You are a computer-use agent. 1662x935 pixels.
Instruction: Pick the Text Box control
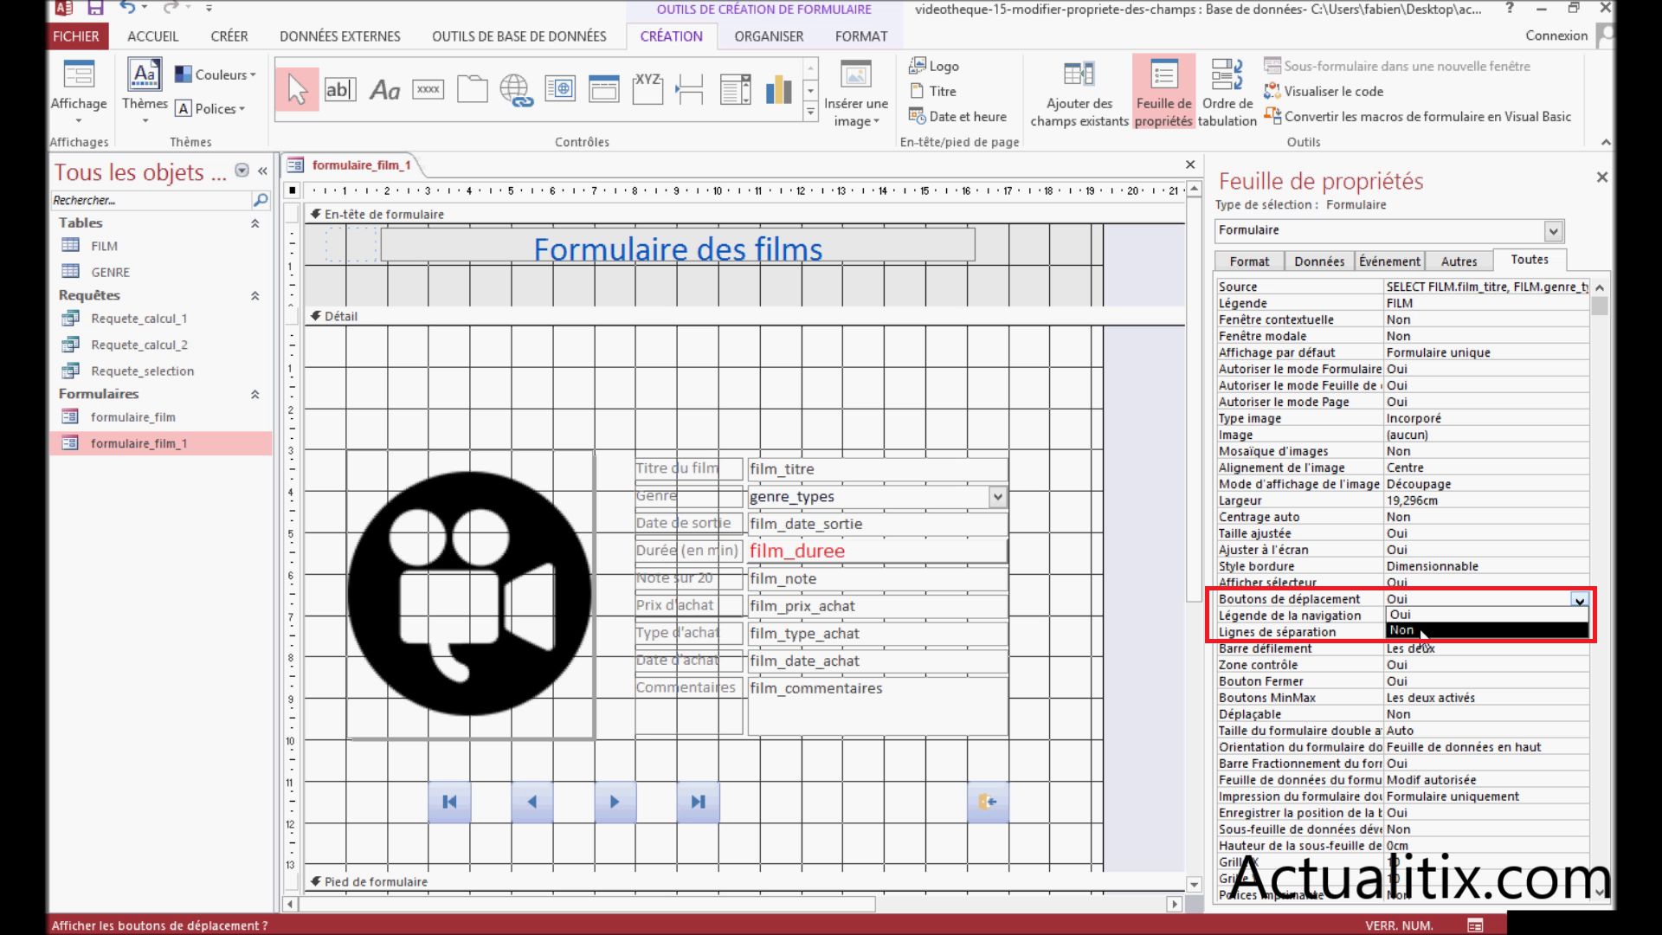(339, 89)
